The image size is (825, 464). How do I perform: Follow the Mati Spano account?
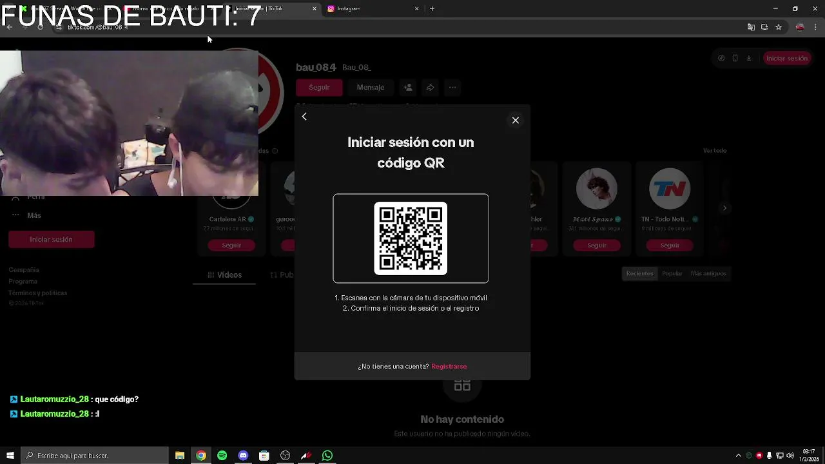coord(597,245)
